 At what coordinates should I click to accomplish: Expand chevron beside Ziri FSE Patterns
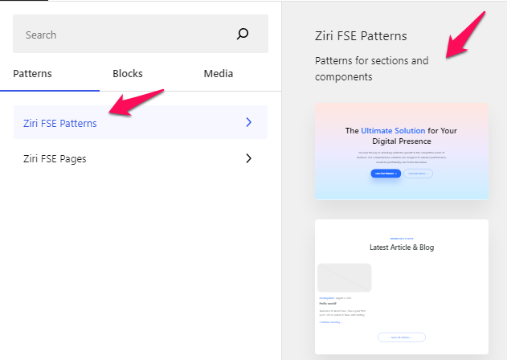248,122
